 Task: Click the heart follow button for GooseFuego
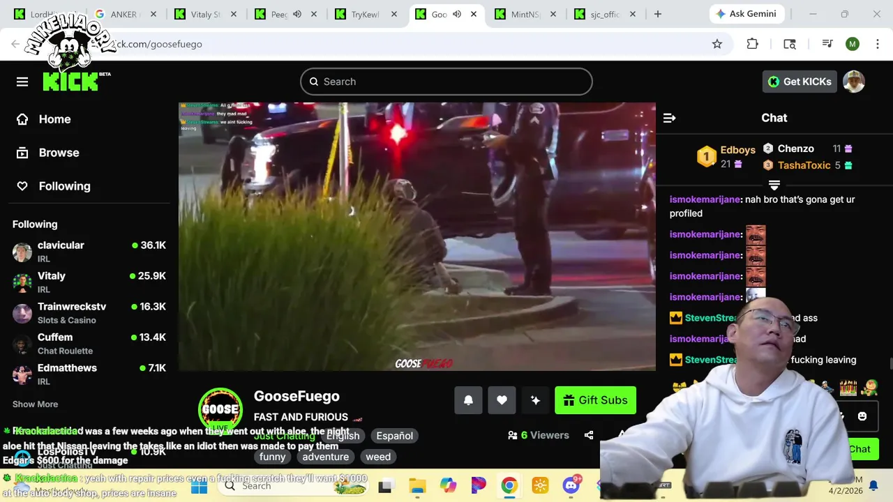pos(502,400)
